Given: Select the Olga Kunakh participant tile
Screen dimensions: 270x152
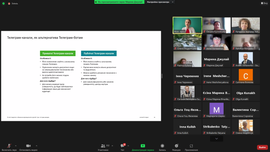Looking at the screenshot, I should (x=246, y=93).
